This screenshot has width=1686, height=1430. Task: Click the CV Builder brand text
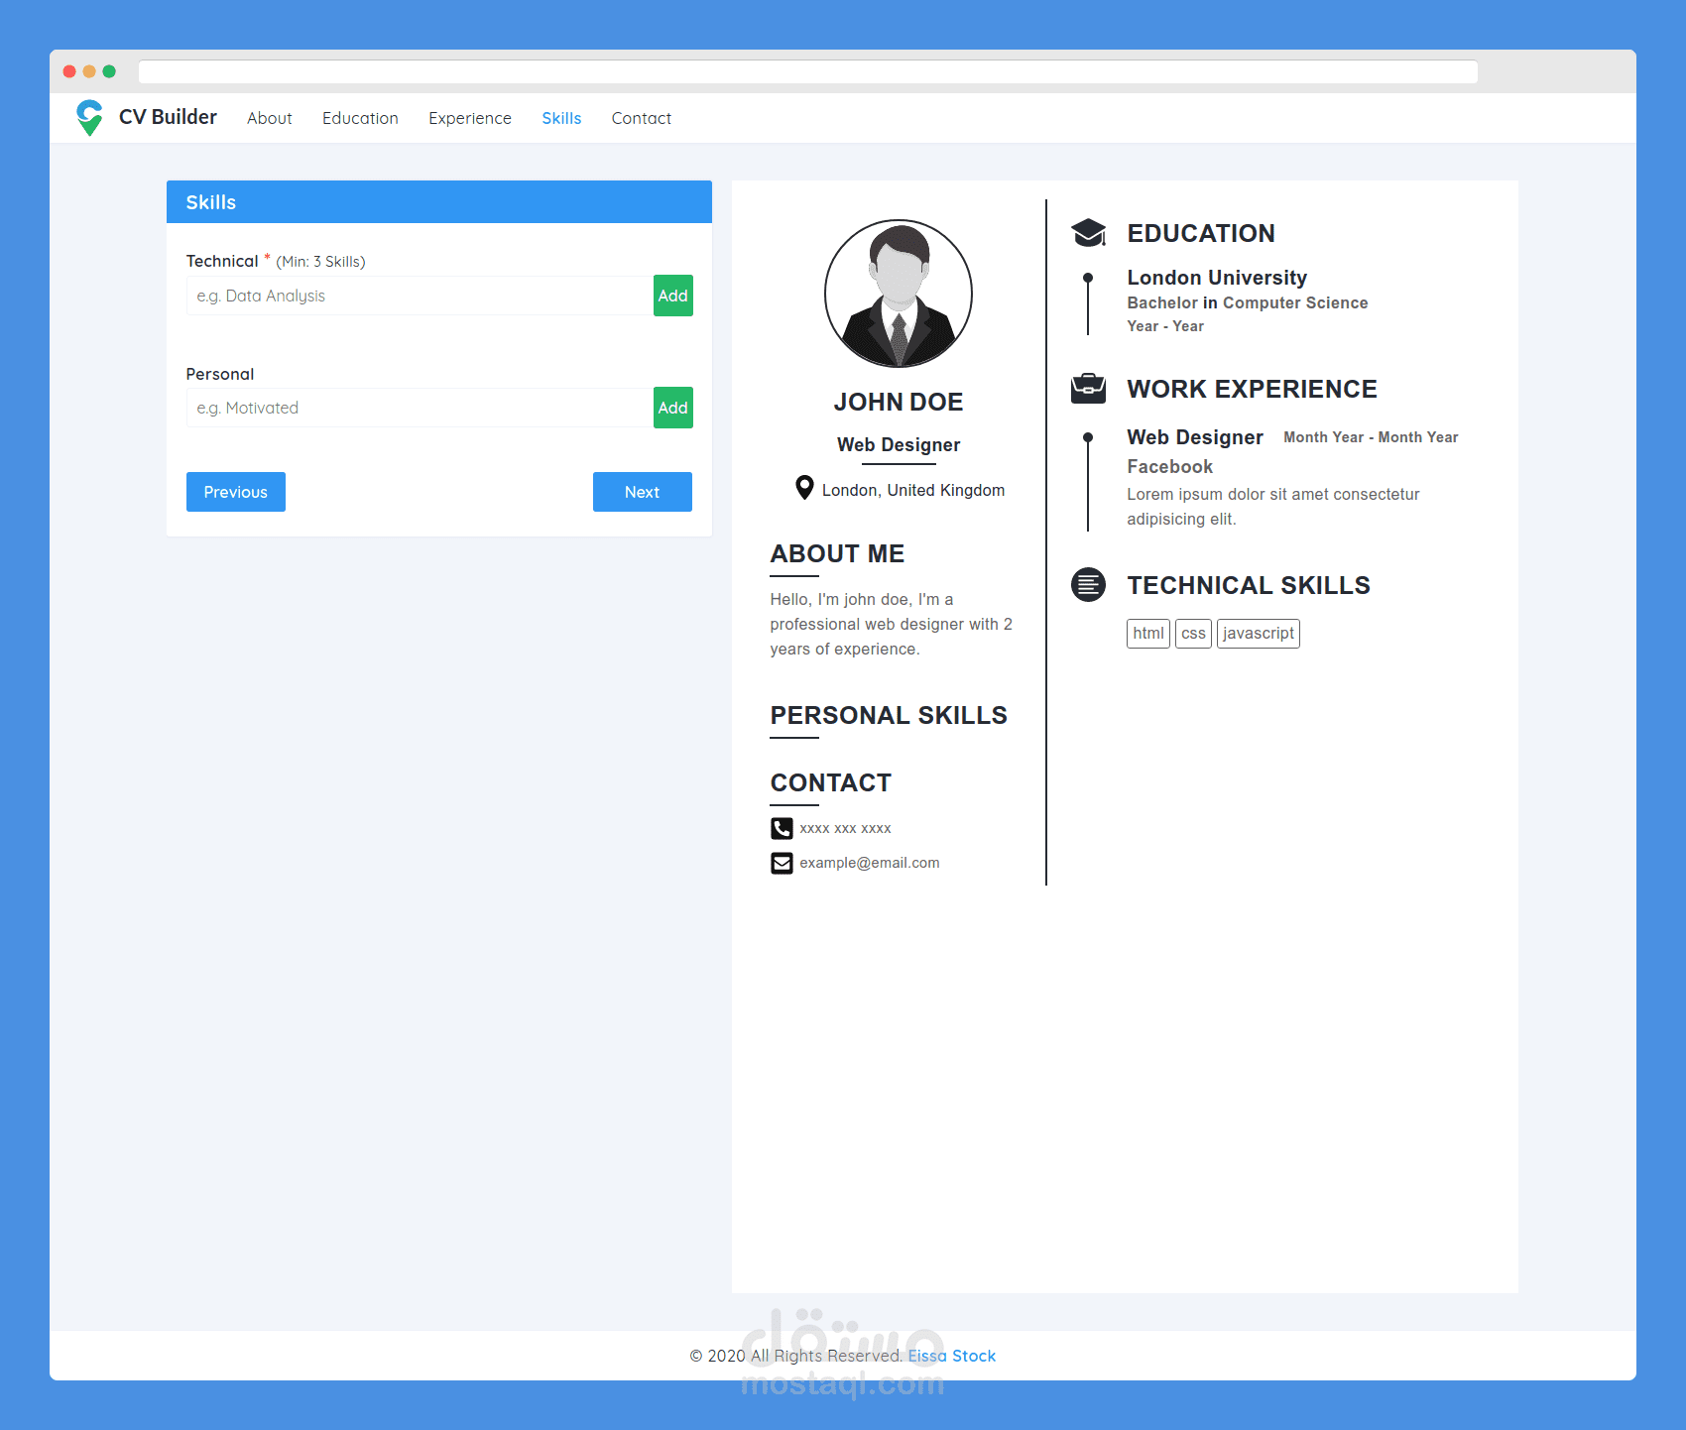pyautogui.click(x=168, y=117)
